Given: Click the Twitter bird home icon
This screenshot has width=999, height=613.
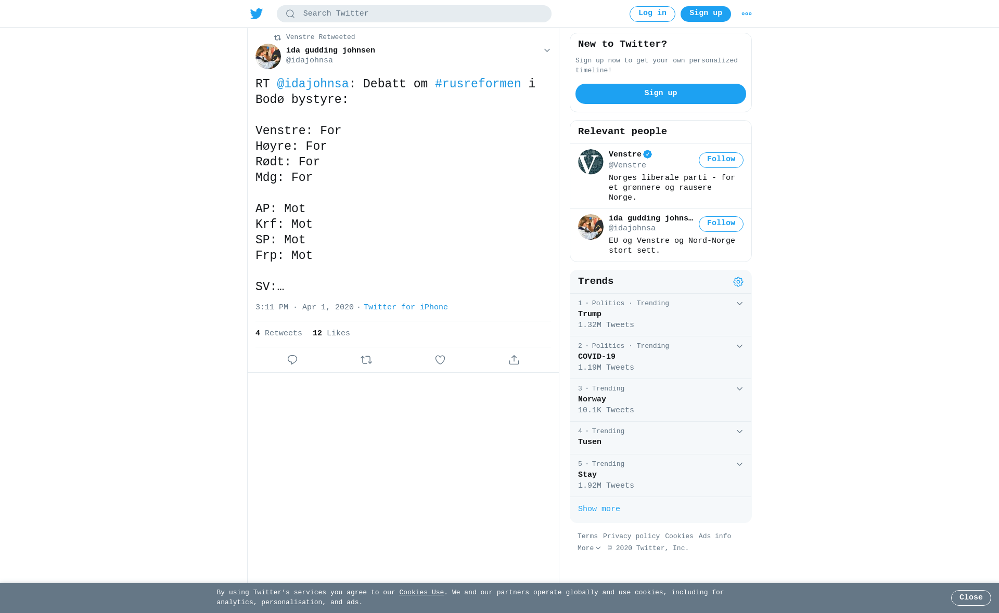Looking at the screenshot, I should [257, 14].
